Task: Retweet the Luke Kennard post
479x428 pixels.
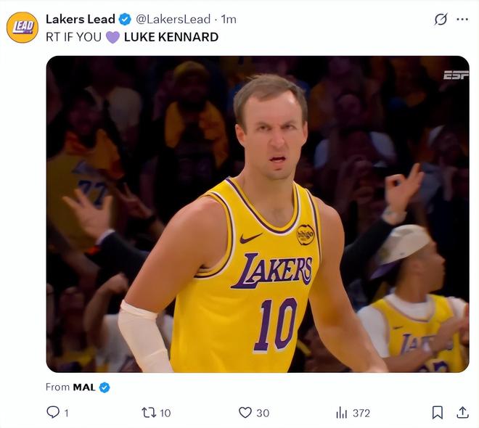Action: (x=149, y=412)
